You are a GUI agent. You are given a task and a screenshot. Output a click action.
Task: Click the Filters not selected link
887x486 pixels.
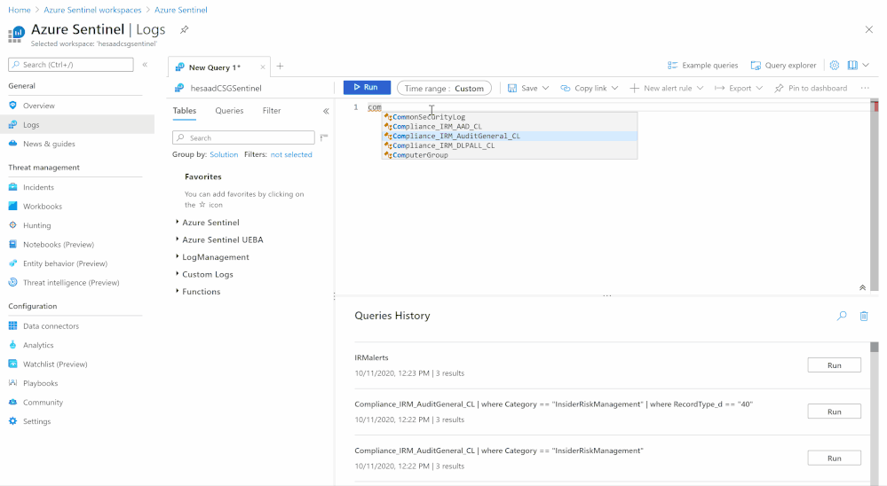pyautogui.click(x=291, y=154)
